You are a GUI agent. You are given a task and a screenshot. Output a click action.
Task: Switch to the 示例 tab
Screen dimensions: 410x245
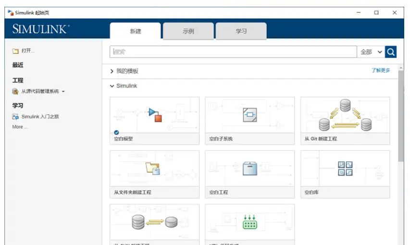tap(188, 31)
